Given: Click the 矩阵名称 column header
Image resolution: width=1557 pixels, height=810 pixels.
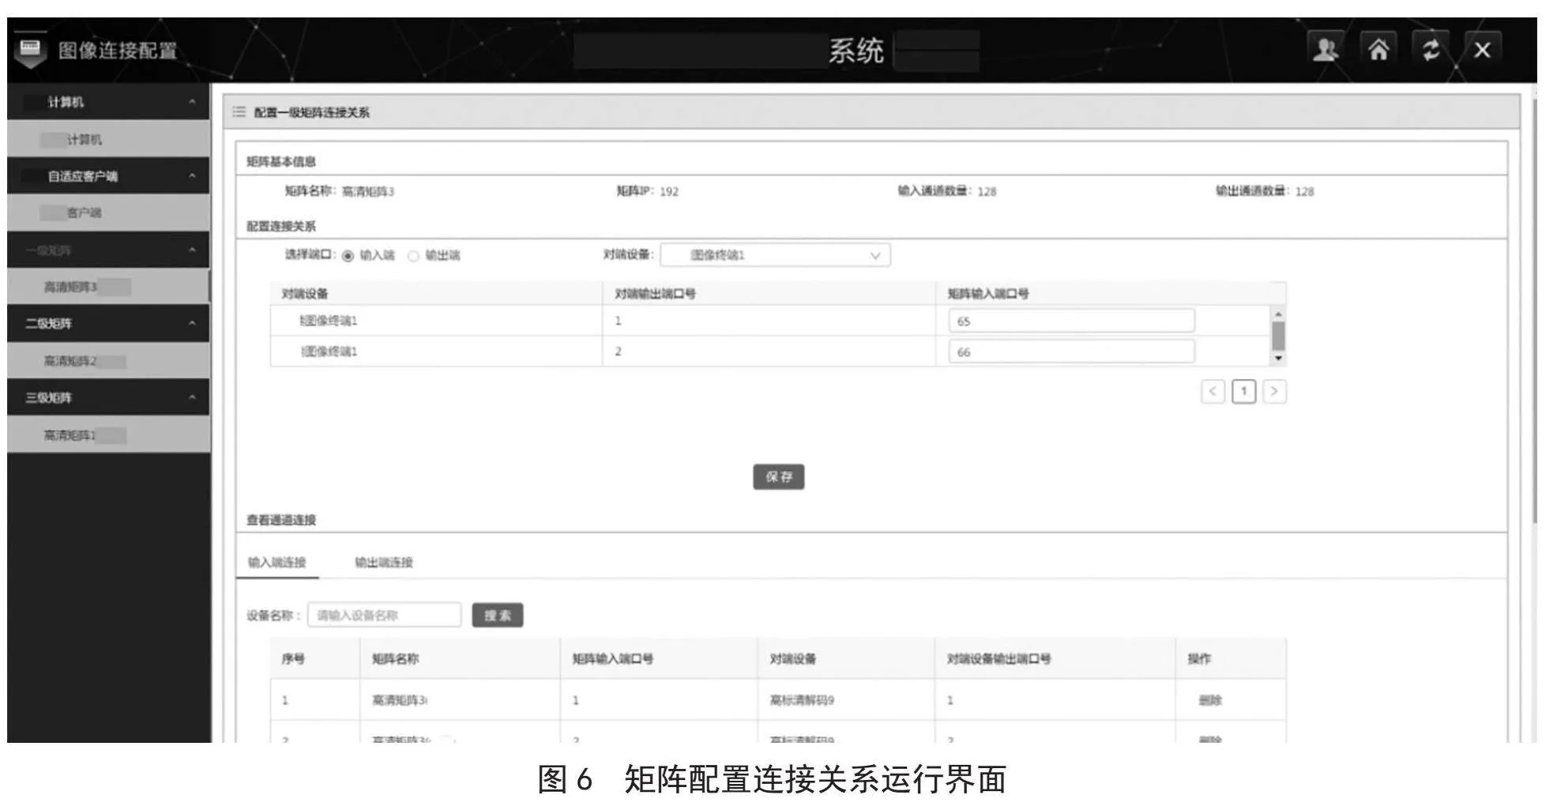Looking at the screenshot, I should [x=395, y=659].
